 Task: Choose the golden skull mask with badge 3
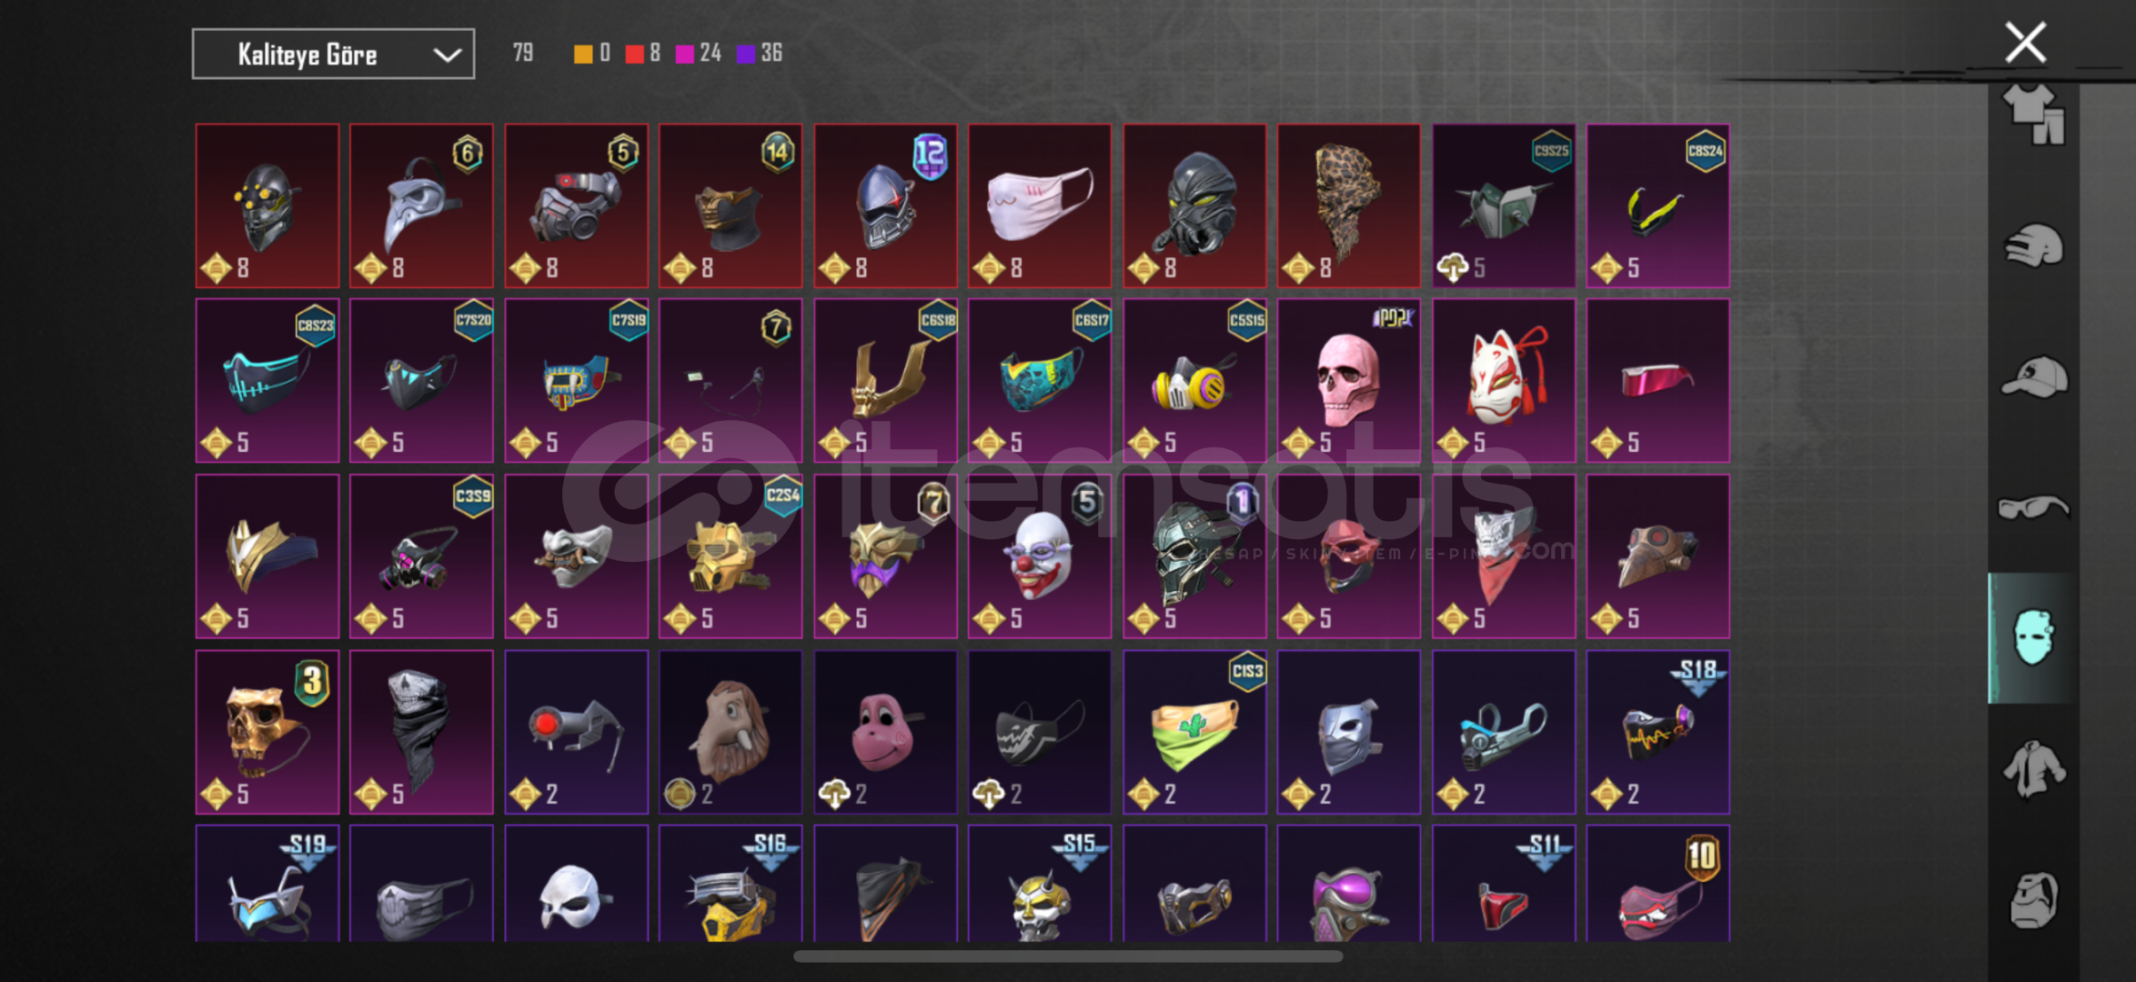tap(267, 731)
